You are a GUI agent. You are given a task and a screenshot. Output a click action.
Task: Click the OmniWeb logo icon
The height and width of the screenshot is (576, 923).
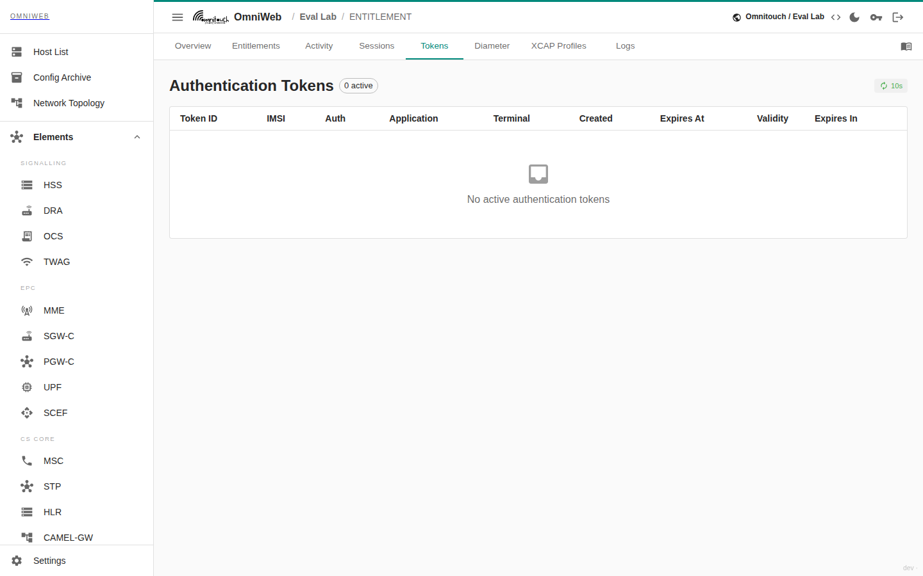coord(211,17)
